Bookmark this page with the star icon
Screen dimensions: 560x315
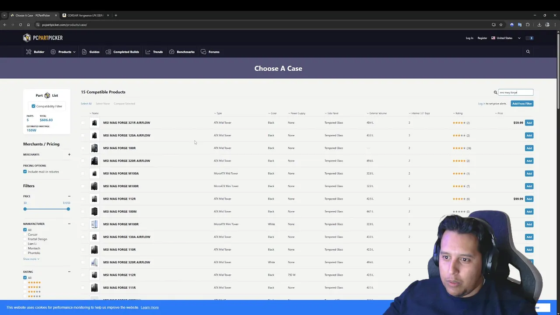pyautogui.click(x=500, y=24)
